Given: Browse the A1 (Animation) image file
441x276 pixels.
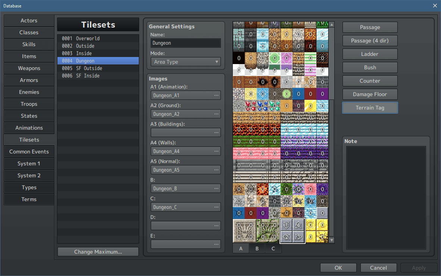Looking at the screenshot, I should (x=216, y=95).
